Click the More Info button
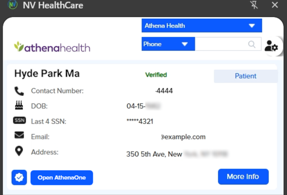 tap(243, 177)
